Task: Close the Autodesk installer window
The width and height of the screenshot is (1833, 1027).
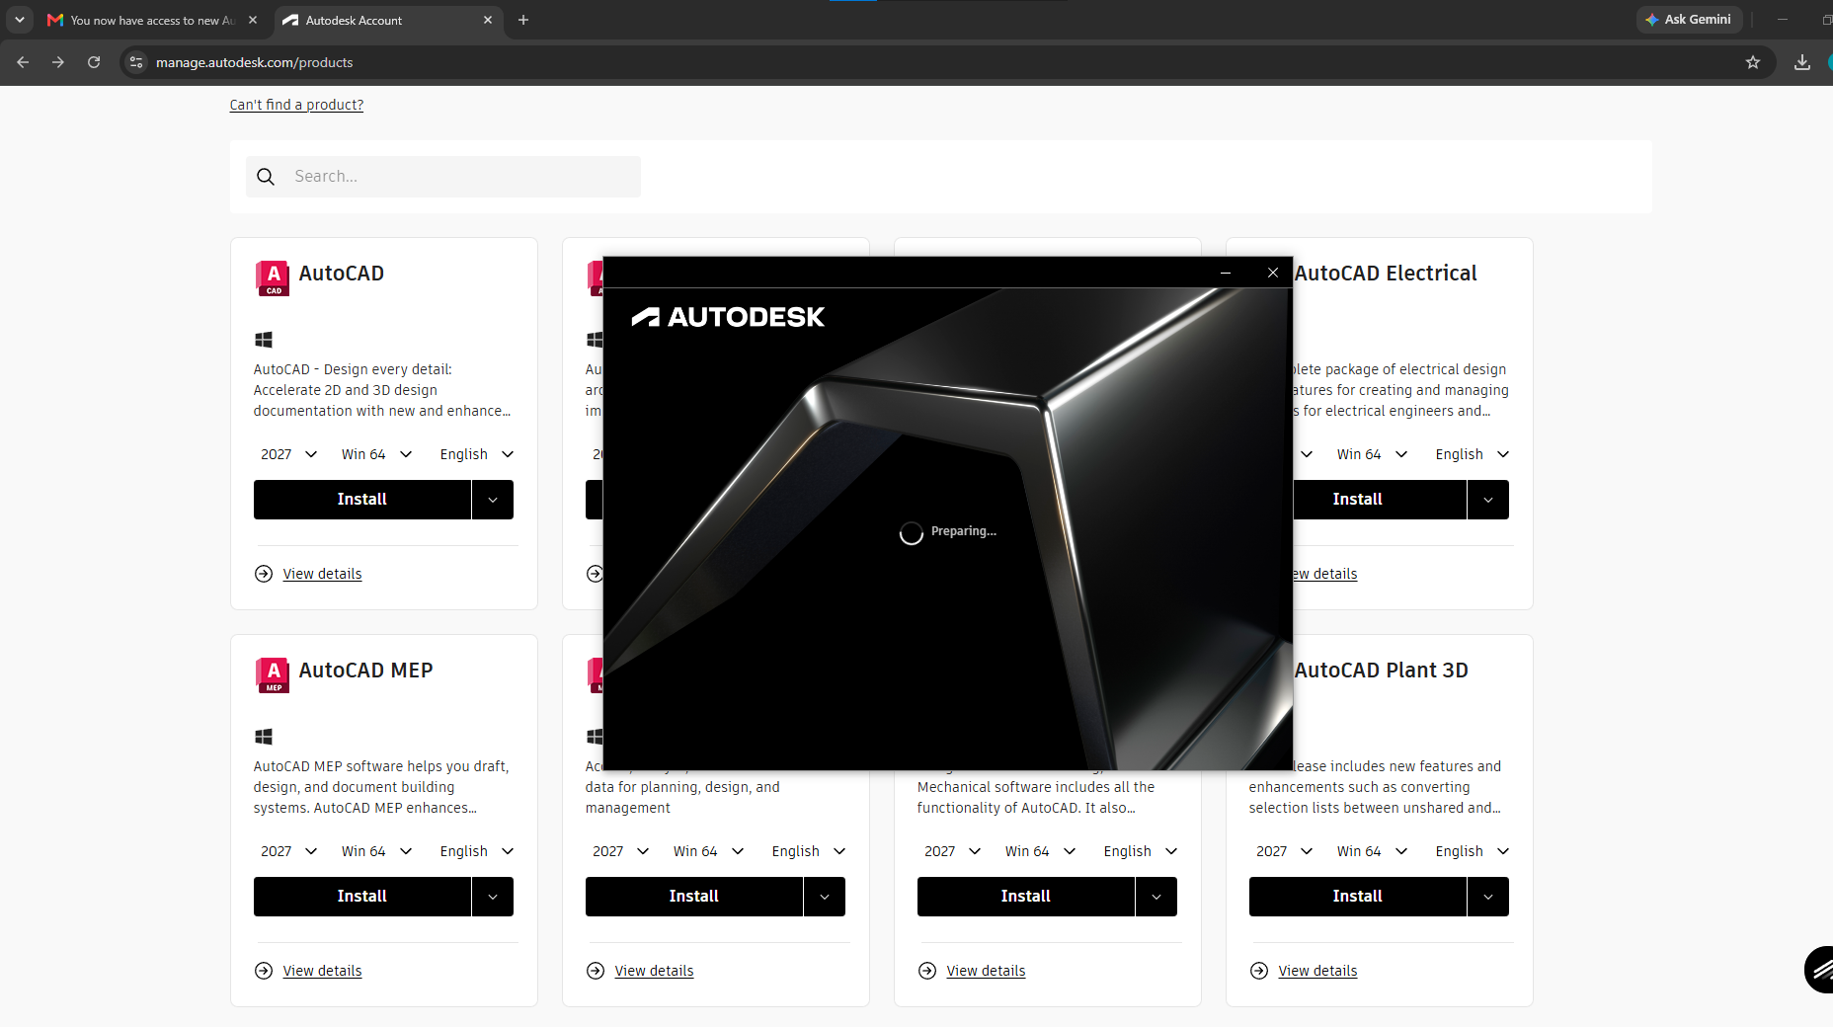Action: coord(1273,273)
